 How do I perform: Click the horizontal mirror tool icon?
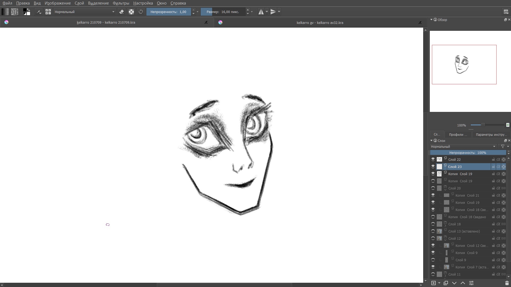[x=261, y=12]
